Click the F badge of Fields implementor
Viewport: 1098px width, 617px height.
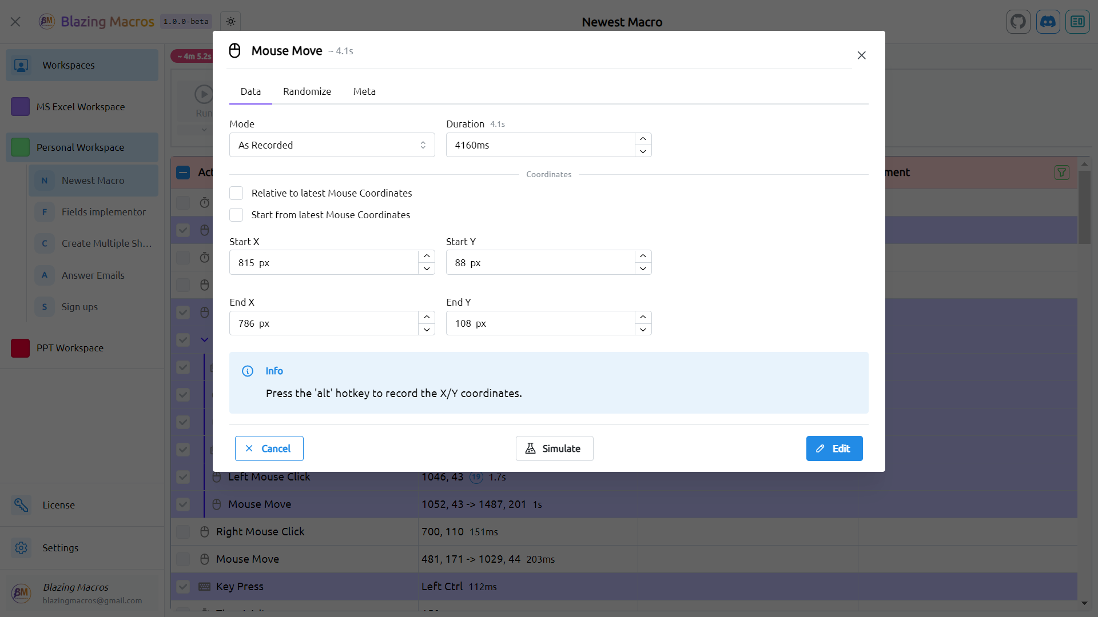(x=45, y=212)
